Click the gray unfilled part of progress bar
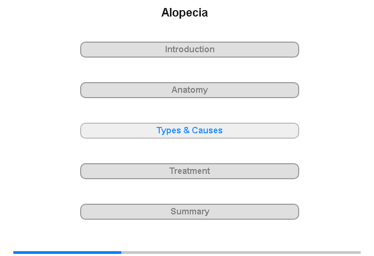Screen dimensions: 374x256 click(240, 252)
